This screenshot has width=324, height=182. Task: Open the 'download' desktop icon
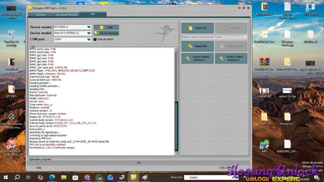point(11,64)
